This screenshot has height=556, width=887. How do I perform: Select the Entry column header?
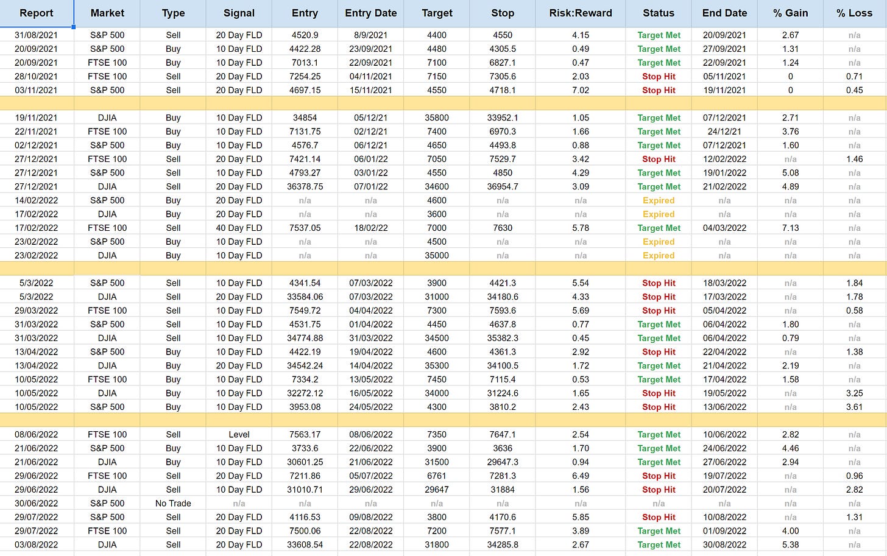[x=305, y=13]
